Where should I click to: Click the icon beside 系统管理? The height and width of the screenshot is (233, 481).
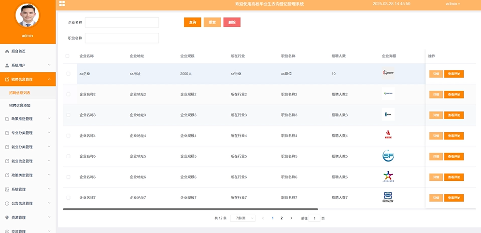point(7,189)
